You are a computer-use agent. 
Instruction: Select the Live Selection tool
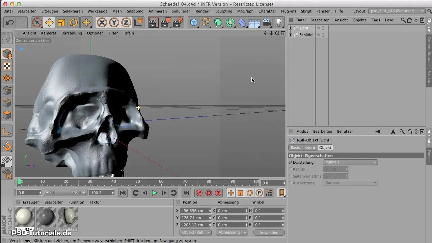(x=37, y=23)
